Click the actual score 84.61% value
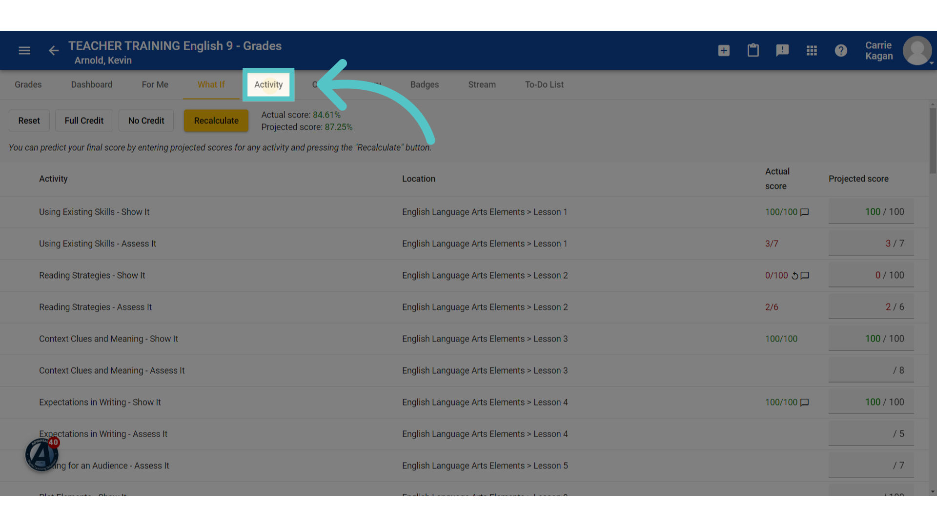This screenshot has height=527, width=937. 326,115
